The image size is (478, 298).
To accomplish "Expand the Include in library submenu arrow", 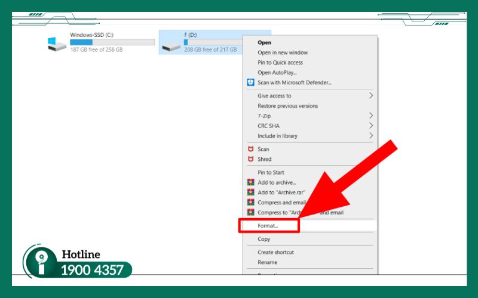I will 371,136.
